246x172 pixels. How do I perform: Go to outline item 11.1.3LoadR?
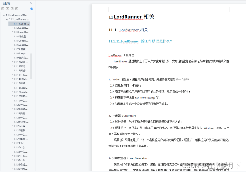pyautogui.click(x=20, y=32)
